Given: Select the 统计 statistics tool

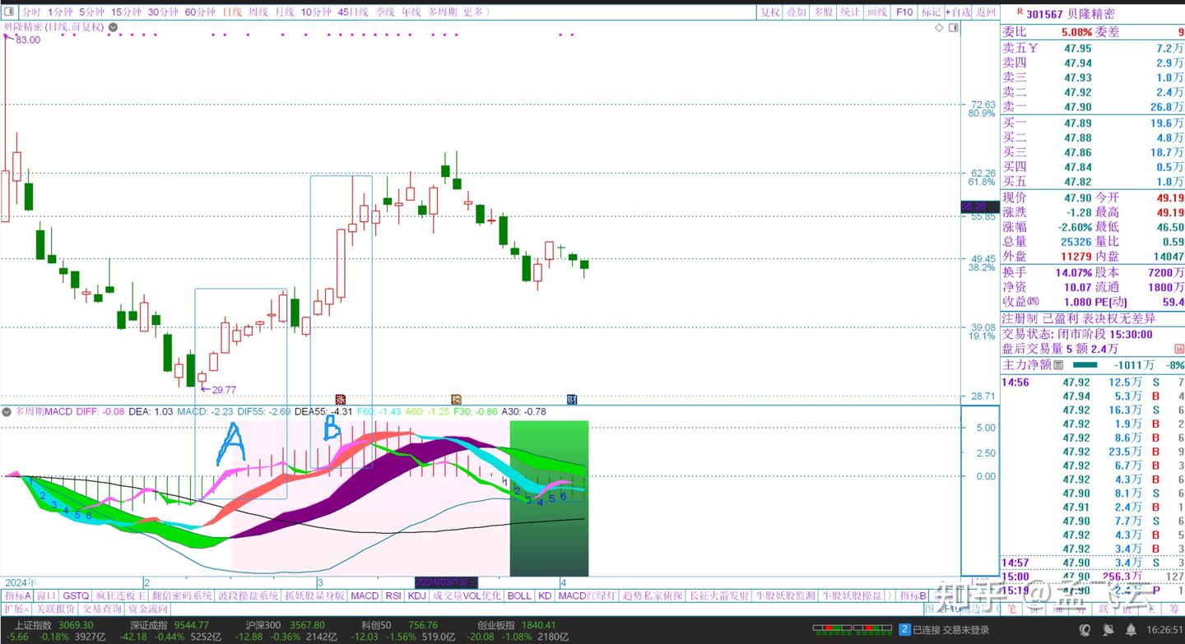Looking at the screenshot, I should [848, 12].
